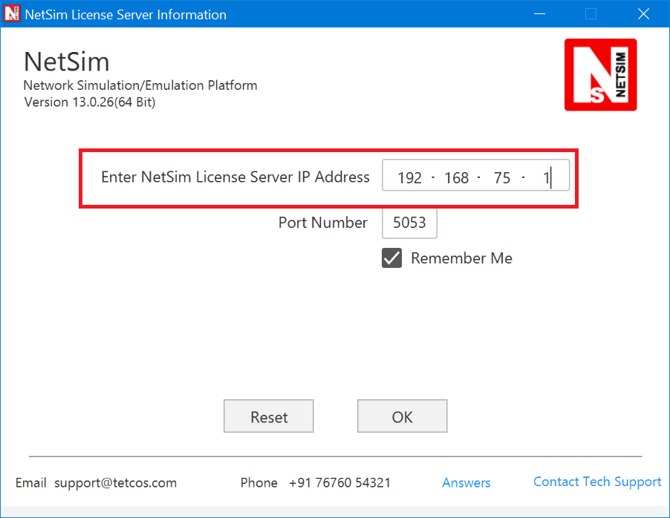Click the support@tetcos.com email text
The image size is (670, 518).
(115, 482)
